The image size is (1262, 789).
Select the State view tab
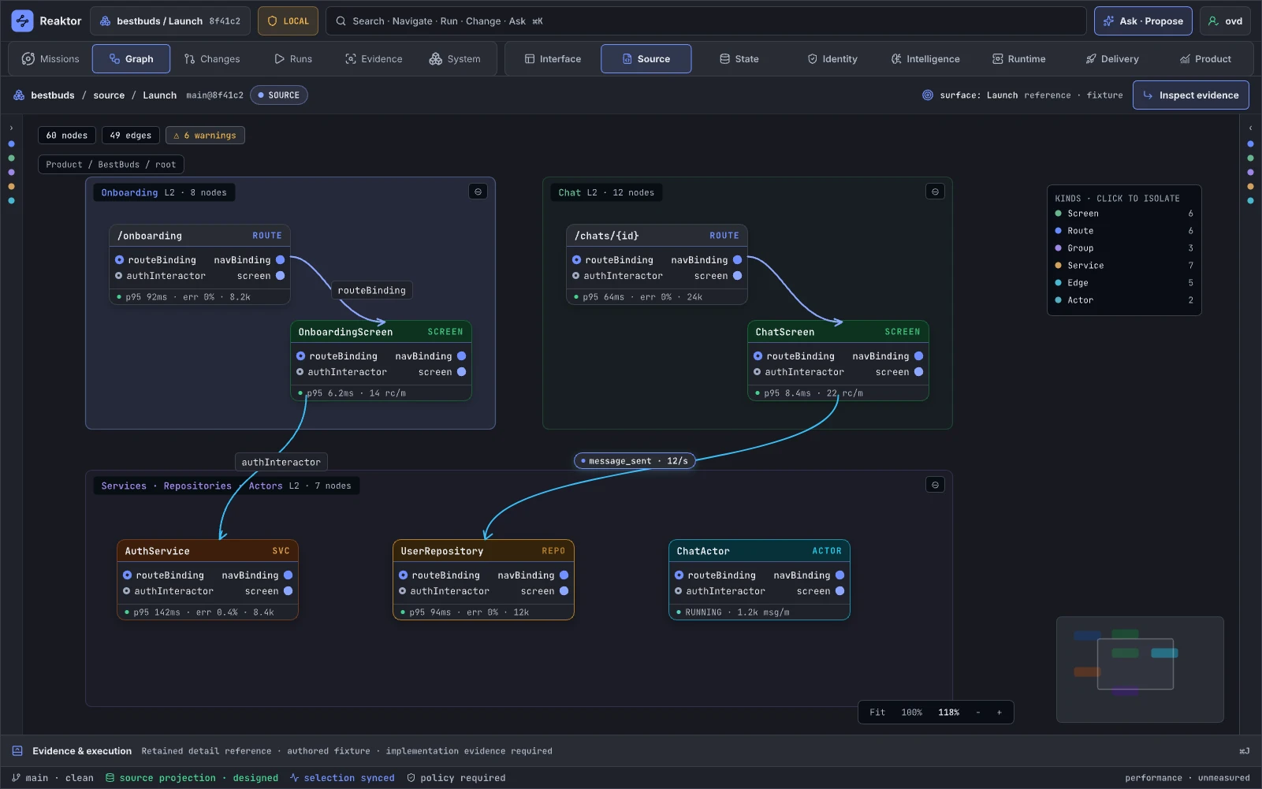[x=739, y=59]
